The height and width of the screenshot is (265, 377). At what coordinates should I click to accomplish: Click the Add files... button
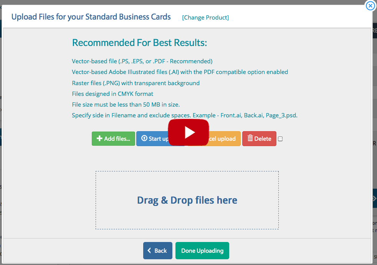click(113, 138)
